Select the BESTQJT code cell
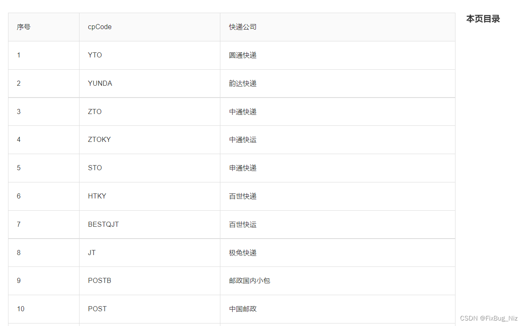The image size is (524, 326). [103, 225]
